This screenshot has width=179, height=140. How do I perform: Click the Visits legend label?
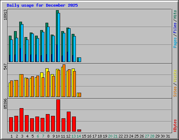(x=175, y=76)
